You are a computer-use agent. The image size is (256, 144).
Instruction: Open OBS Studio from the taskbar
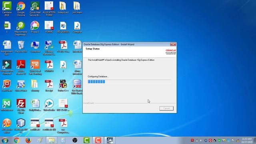pyautogui.click(x=75, y=140)
